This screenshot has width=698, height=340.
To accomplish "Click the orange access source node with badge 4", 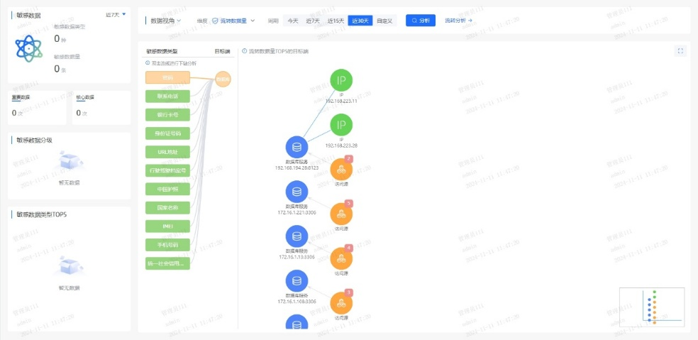I will 341,258.
